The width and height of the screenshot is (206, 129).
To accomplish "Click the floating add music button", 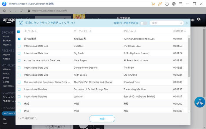I will coord(200,102).
